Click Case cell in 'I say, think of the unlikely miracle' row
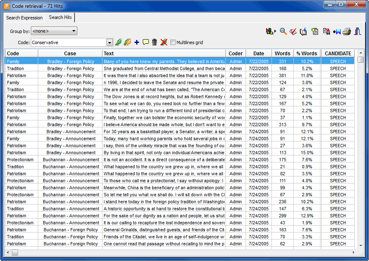The image size is (369, 261). [x=71, y=146]
